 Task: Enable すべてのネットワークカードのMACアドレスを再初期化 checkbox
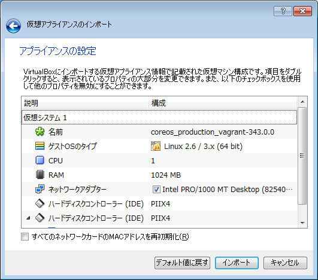click(x=25, y=237)
